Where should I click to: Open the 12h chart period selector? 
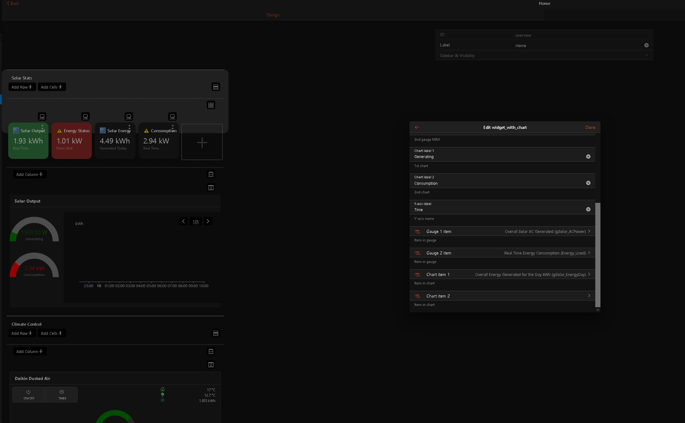point(195,222)
